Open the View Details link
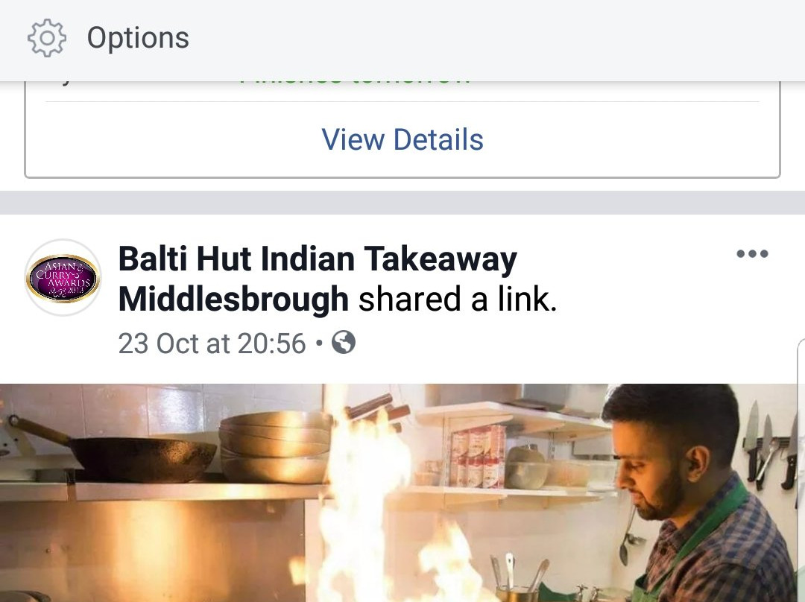This screenshot has width=805, height=602. point(402,139)
